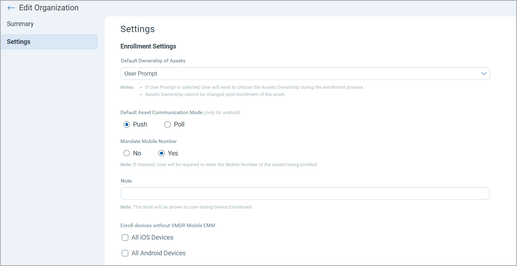The width and height of the screenshot is (517, 266).
Task: Select the Settings sidebar item
Action: pyautogui.click(x=49, y=42)
